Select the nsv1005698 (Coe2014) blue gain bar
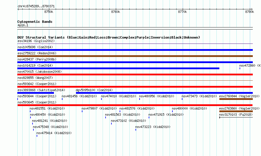The image size is (261, 156). 135,50
